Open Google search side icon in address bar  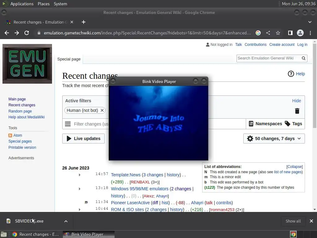(x=258, y=33)
